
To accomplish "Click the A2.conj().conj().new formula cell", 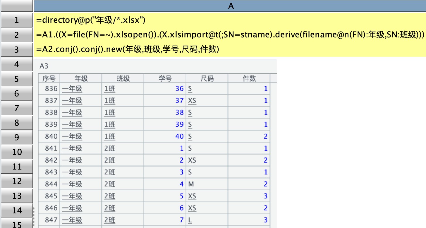I will click(230, 49).
